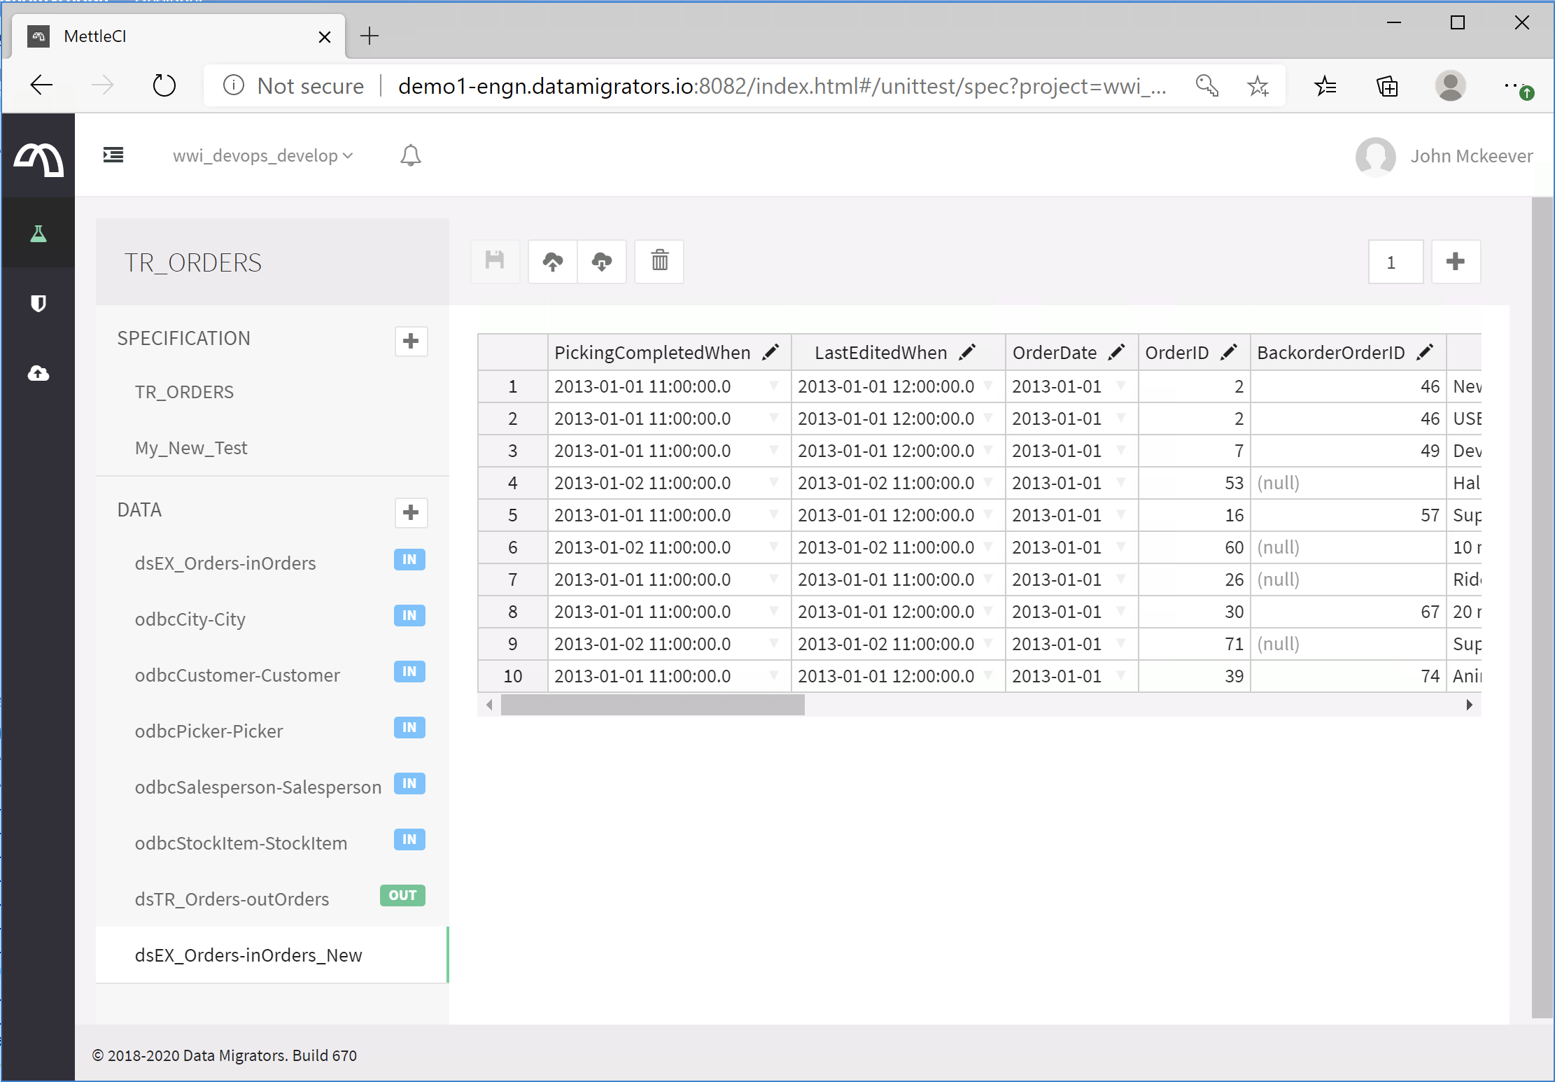Click the row count input field
Viewport: 1555px width, 1082px height.
coord(1395,262)
